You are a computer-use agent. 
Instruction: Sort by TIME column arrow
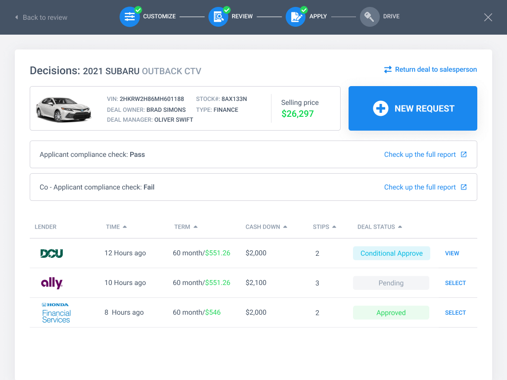click(x=125, y=227)
